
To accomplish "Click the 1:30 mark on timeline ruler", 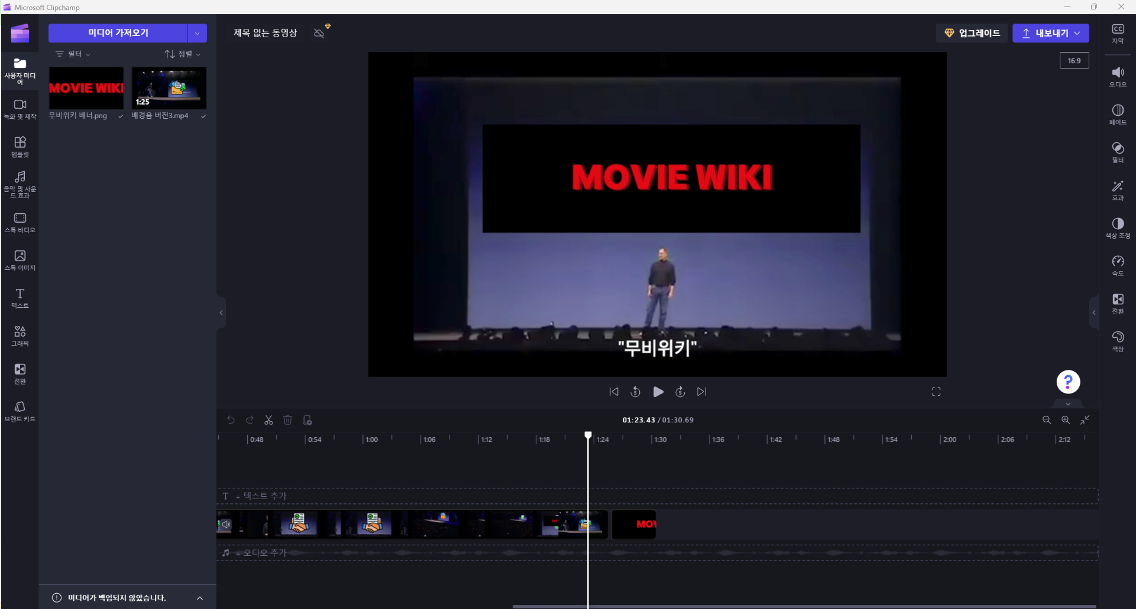I will pos(660,439).
